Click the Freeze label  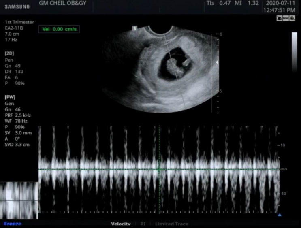pos(13,224)
